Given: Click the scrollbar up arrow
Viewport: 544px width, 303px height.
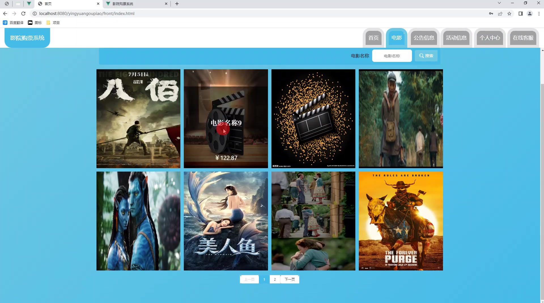Looking at the screenshot, I should 542,50.
